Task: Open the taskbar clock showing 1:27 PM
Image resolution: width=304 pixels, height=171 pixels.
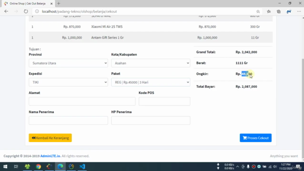Action: click(285, 167)
